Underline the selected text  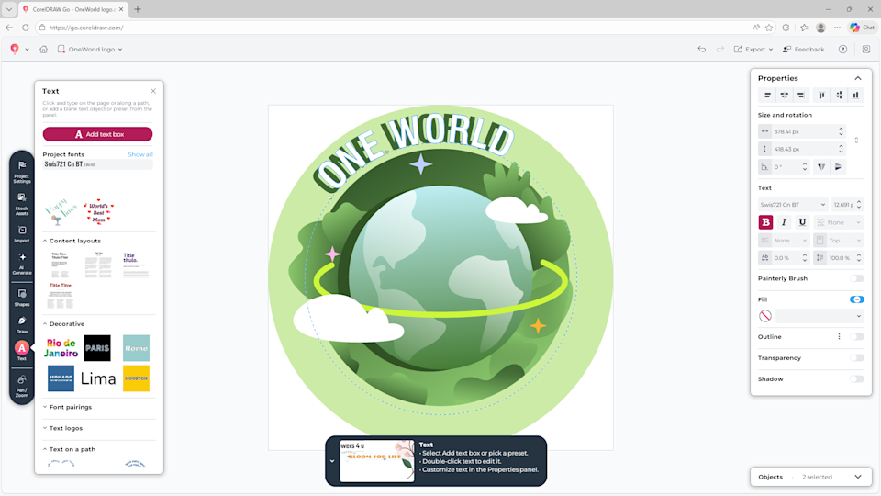(802, 222)
